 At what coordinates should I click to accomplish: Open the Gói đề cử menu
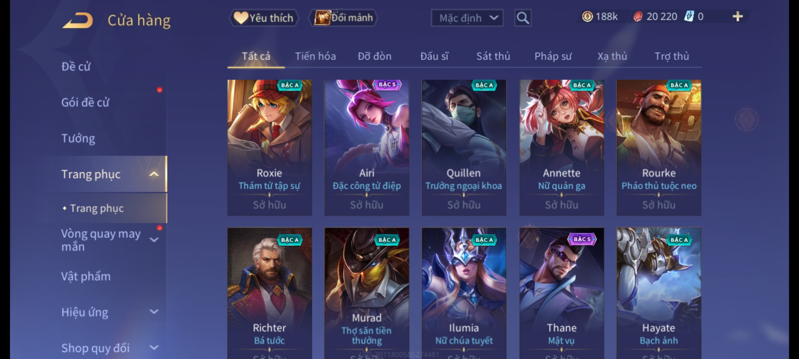tap(85, 102)
